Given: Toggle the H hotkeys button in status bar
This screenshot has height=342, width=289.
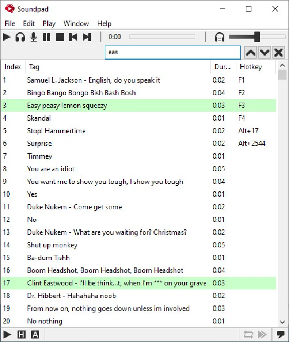Looking at the screenshot, I should [22, 334].
